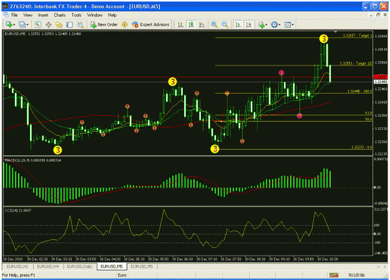Click the 1.32660 price axis label

tap(381, 36)
